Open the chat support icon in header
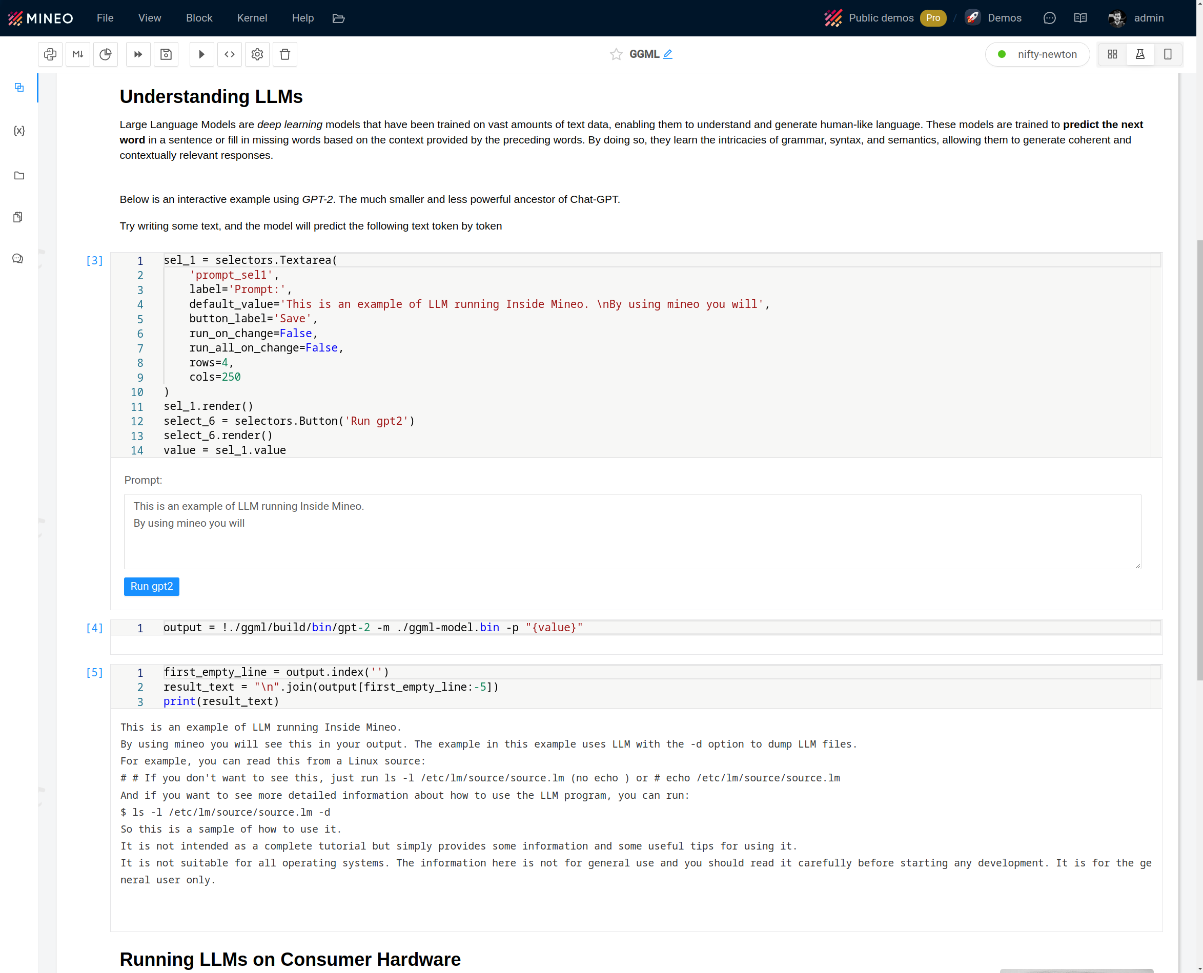 [x=1050, y=18]
